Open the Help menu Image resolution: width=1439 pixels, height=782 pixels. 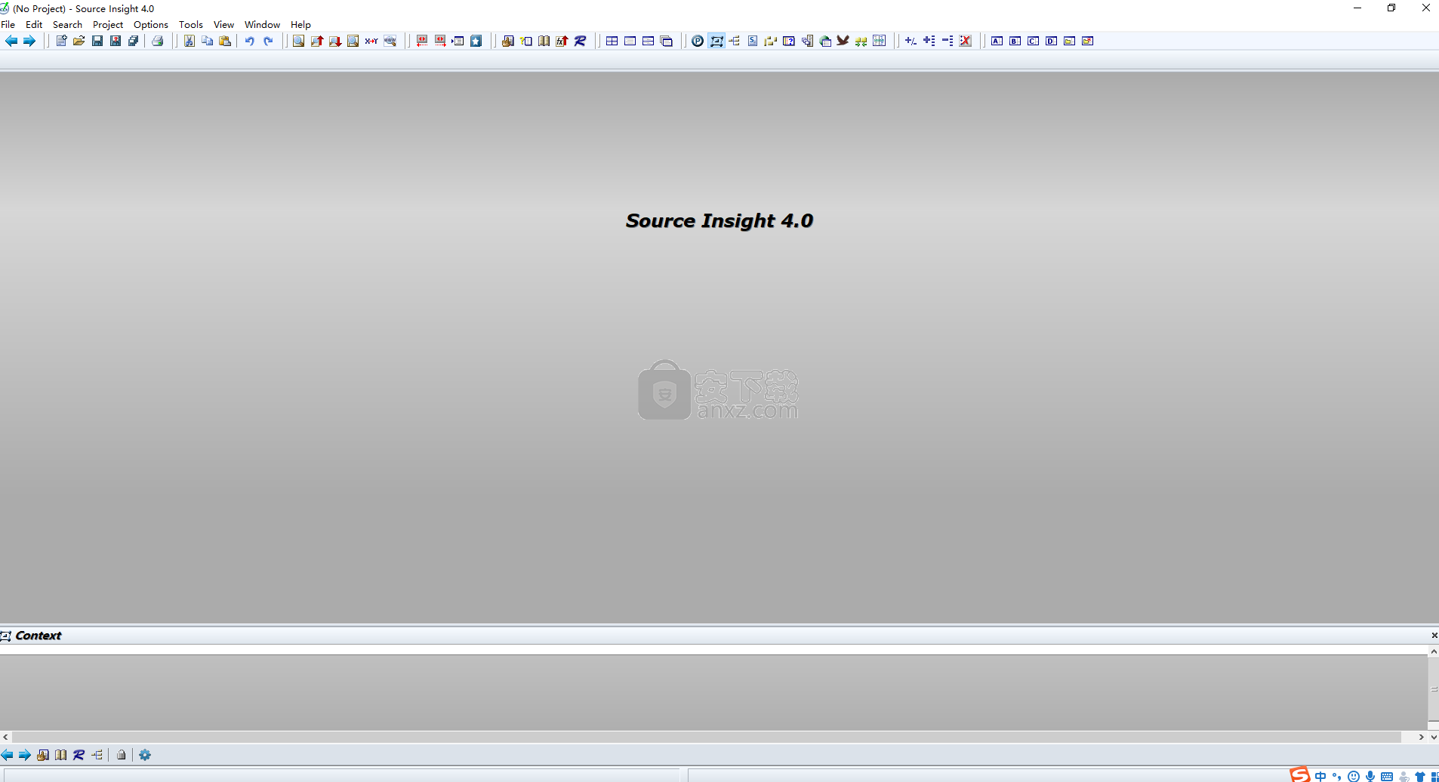300,24
